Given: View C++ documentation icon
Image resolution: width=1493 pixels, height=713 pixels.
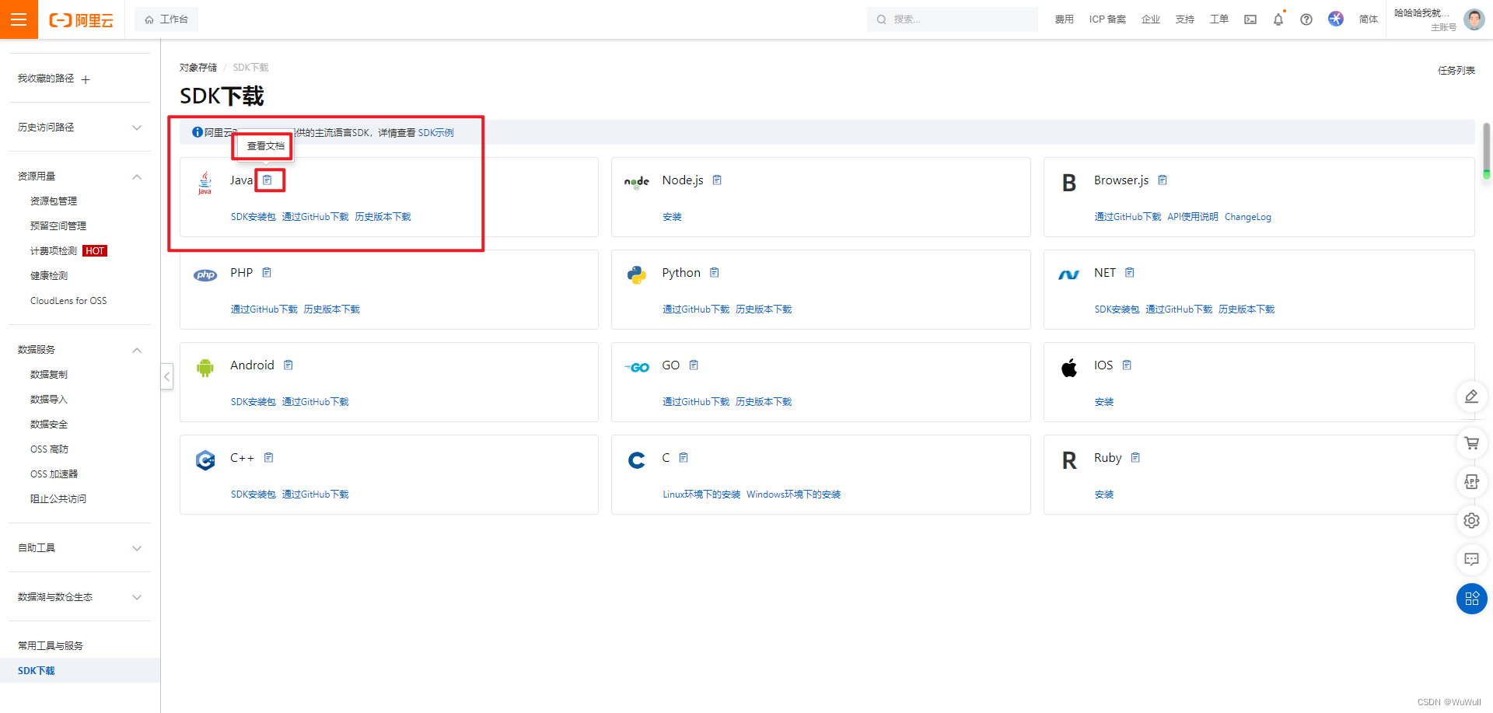Looking at the screenshot, I should [x=269, y=458].
